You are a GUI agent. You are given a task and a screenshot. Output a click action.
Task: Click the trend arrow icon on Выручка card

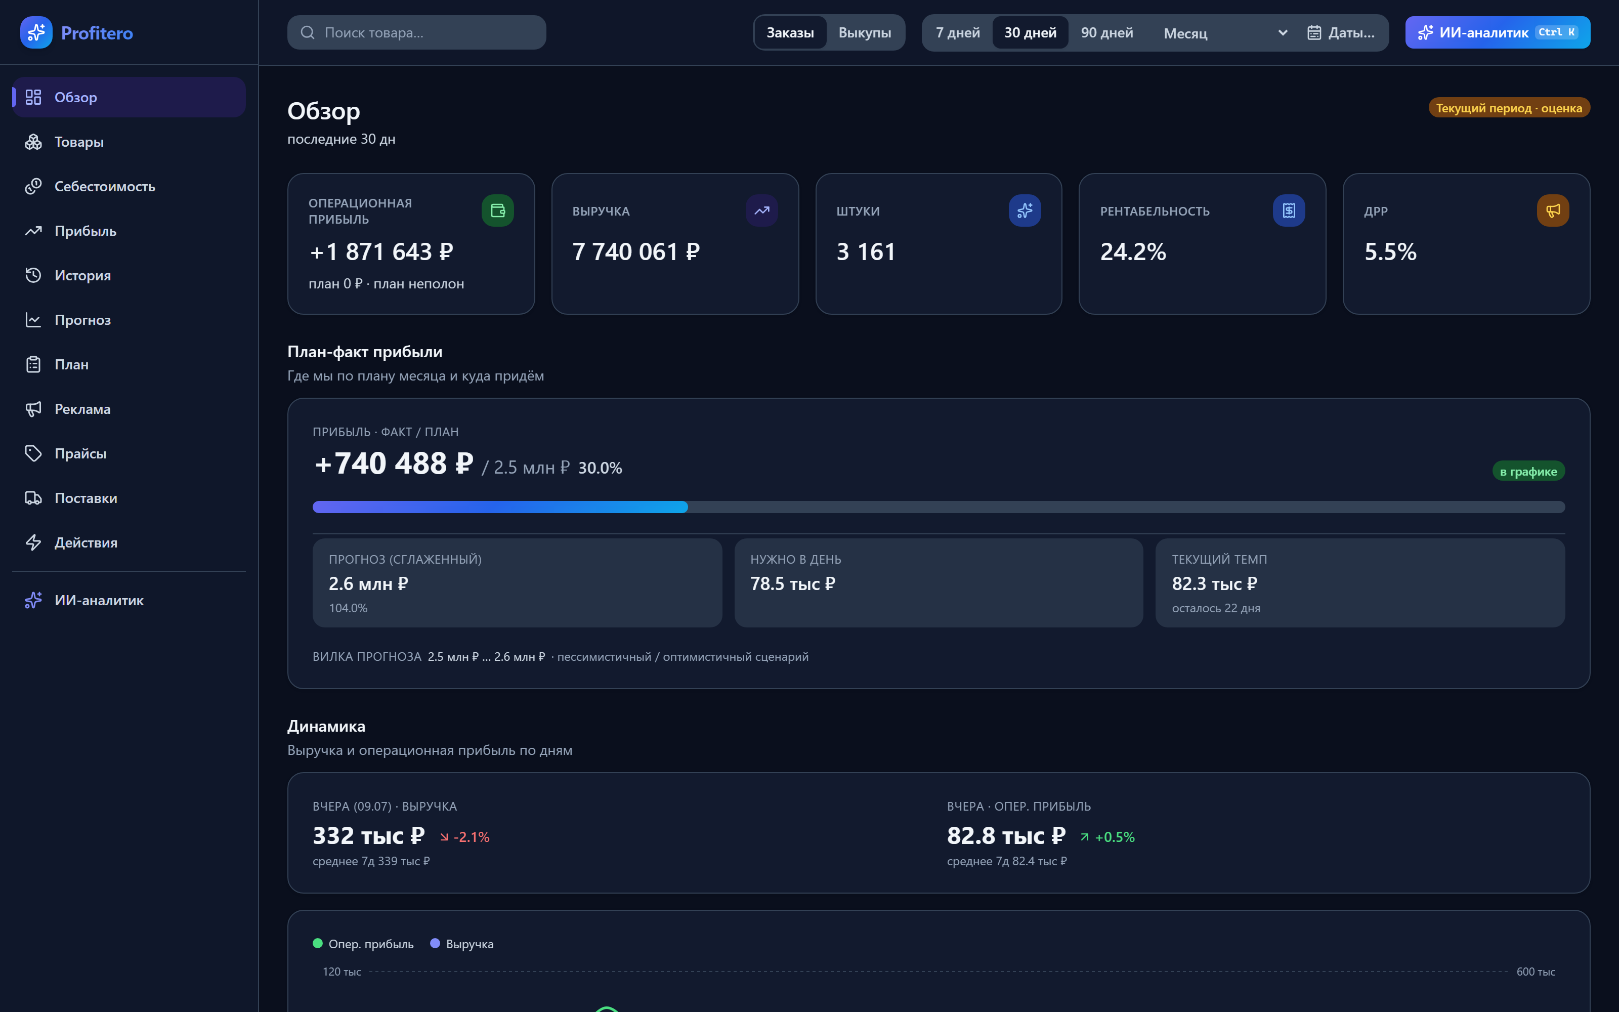(761, 211)
